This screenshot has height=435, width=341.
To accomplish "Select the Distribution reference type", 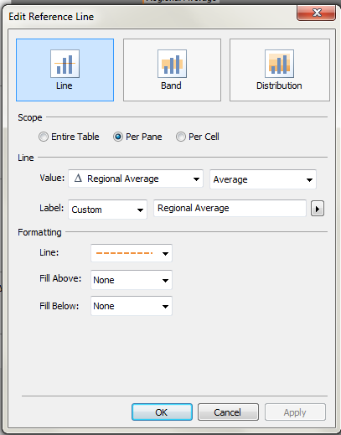I will click(280, 70).
